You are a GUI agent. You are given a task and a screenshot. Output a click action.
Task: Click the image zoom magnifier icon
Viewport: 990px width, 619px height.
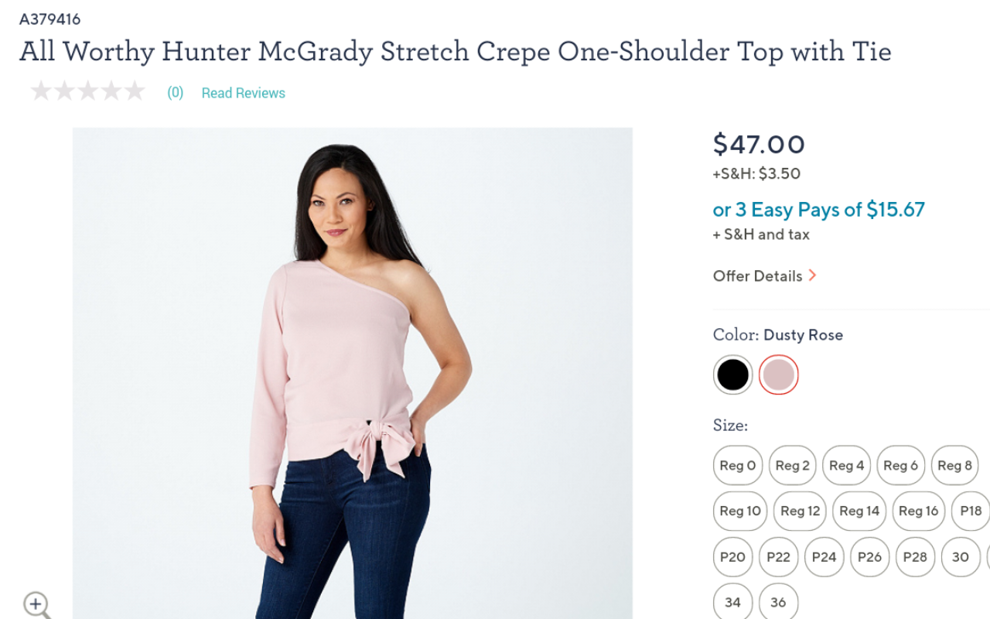tap(36, 603)
